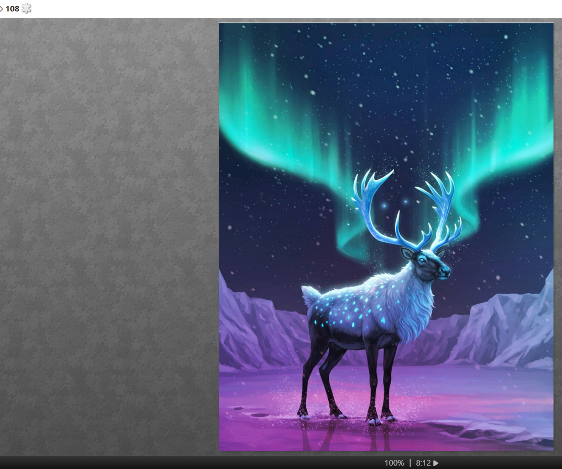Click the puzzle piece icon beside 108
The image size is (562, 469).
click(x=26, y=8)
